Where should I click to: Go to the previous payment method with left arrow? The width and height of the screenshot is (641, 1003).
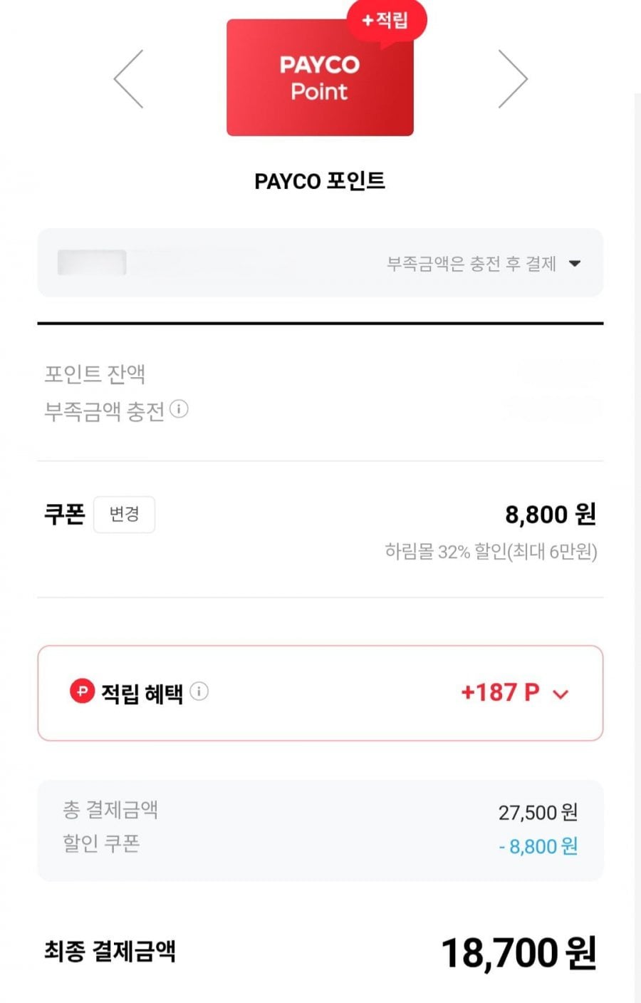129,79
